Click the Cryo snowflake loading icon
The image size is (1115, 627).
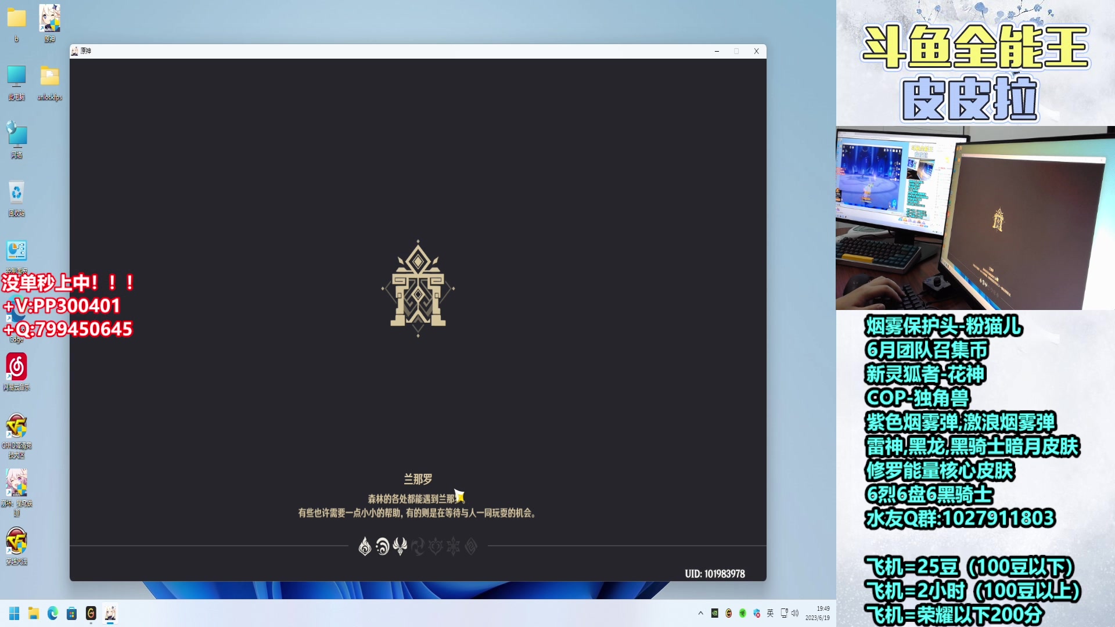click(454, 546)
